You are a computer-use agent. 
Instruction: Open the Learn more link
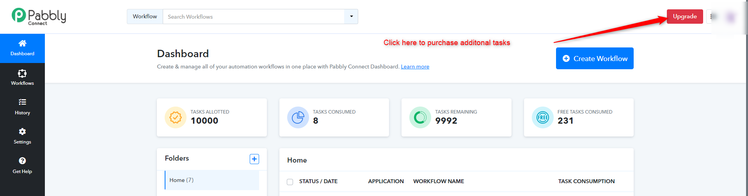(x=415, y=67)
